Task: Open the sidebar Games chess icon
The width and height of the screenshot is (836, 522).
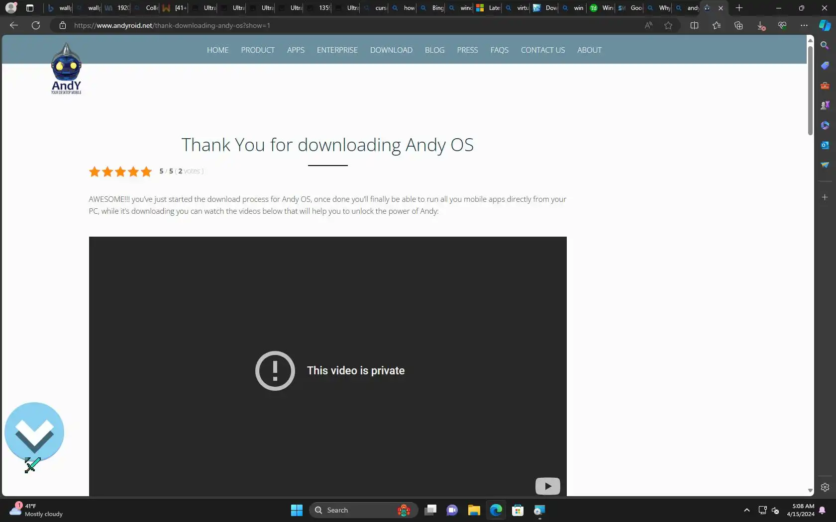Action: [825, 105]
